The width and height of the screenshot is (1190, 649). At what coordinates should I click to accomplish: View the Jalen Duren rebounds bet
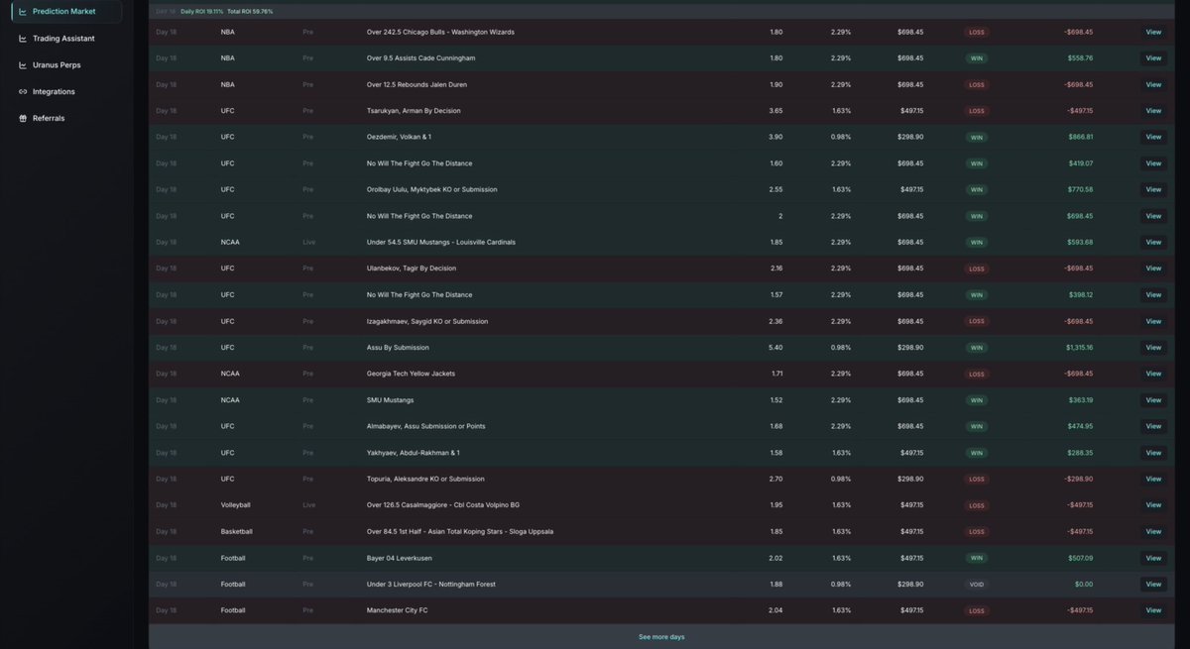1153,84
